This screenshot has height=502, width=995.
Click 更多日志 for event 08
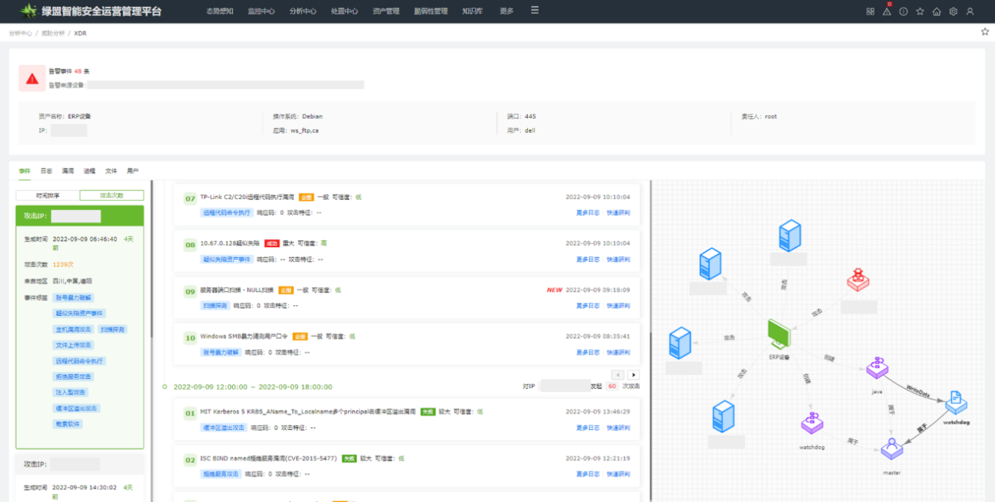tap(587, 259)
